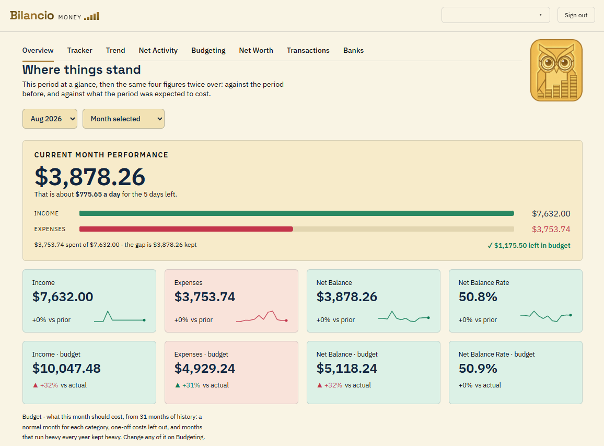The height and width of the screenshot is (446, 604).
Task: Select the Net Activity tab
Action: [x=158, y=51]
